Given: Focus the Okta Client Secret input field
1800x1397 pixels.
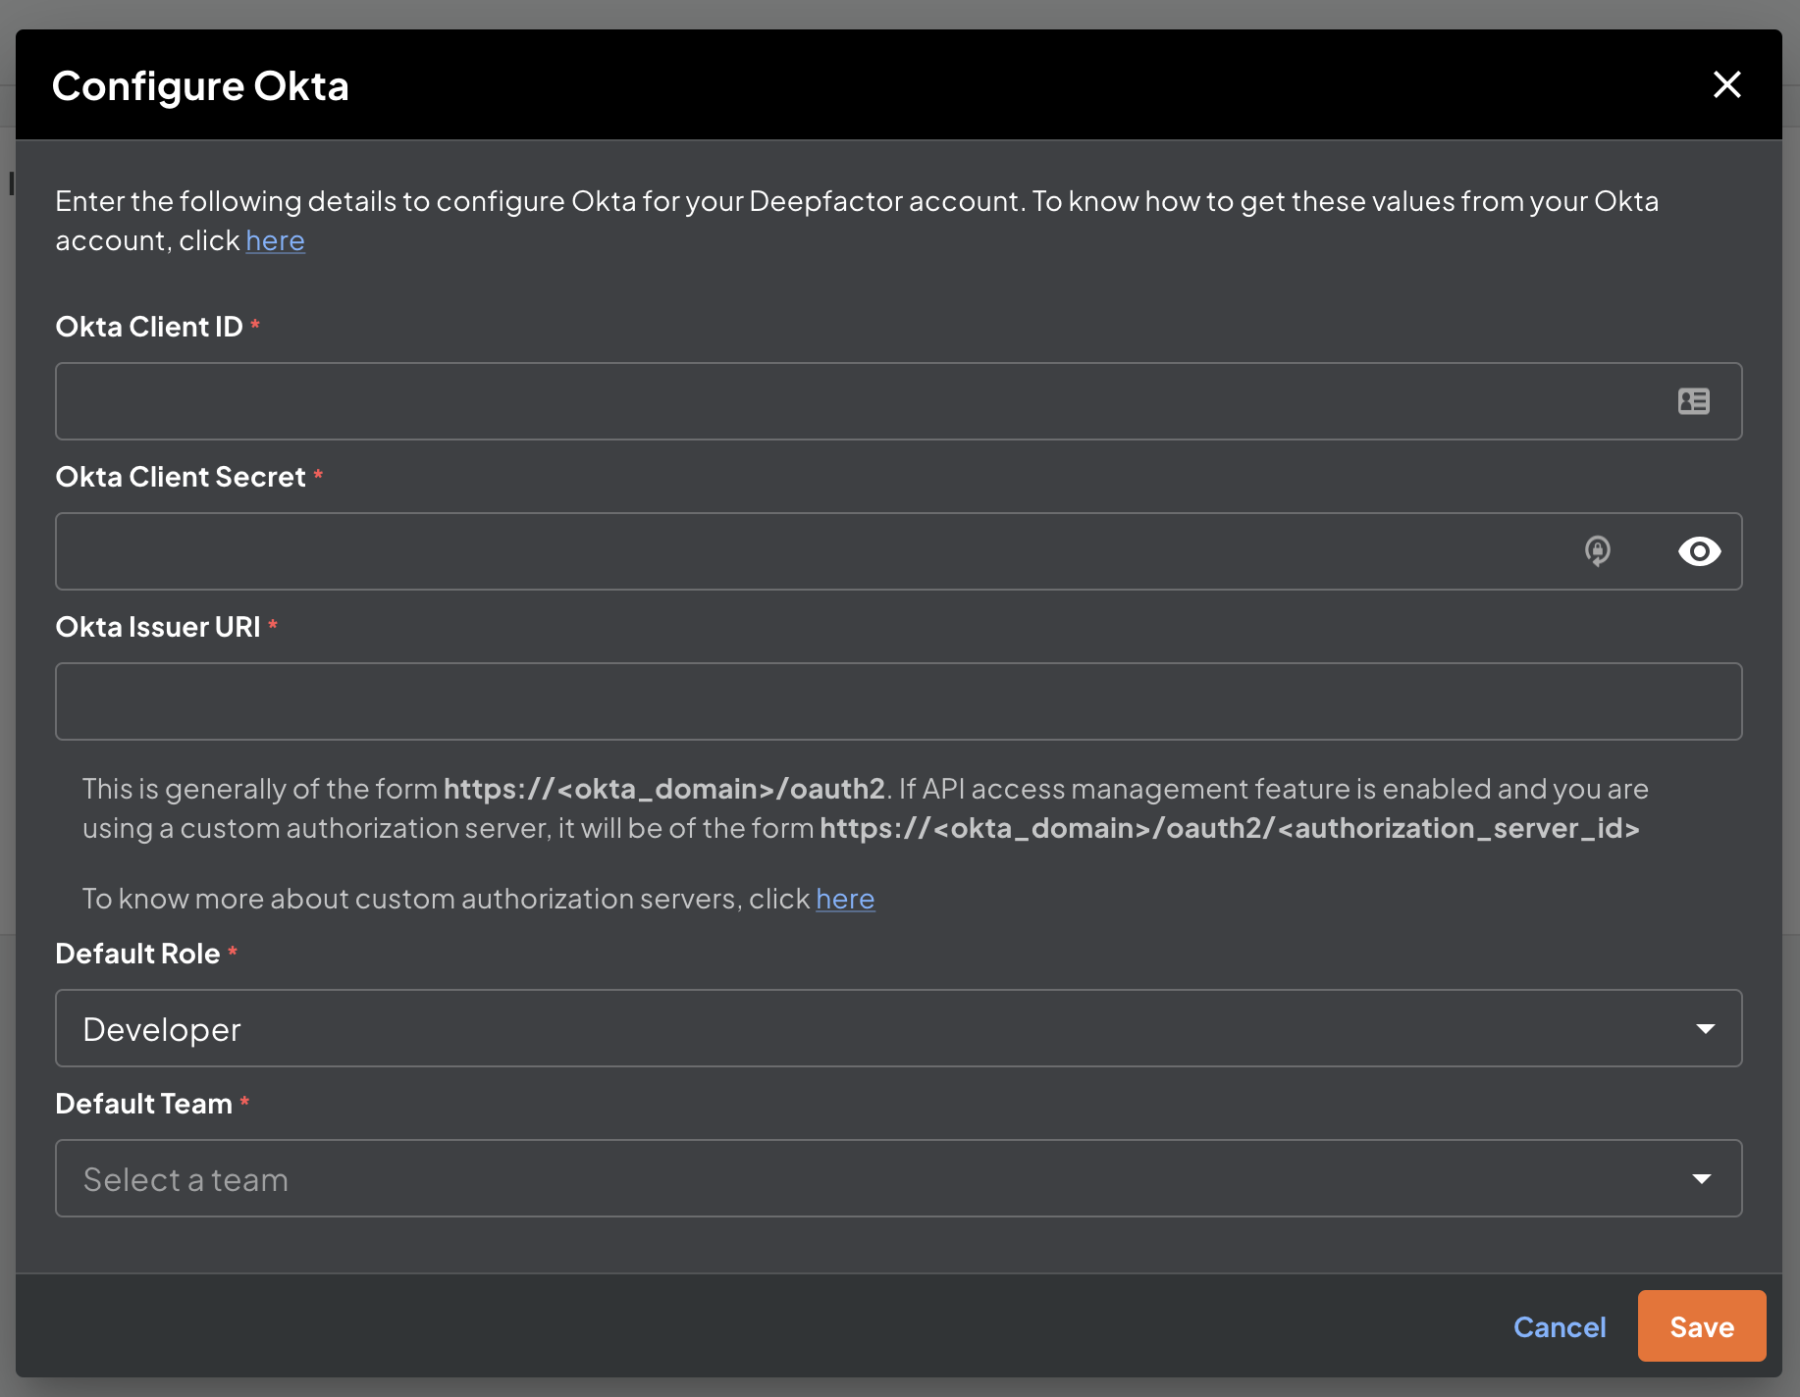Looking at the screenshot, I should (898, 551).
